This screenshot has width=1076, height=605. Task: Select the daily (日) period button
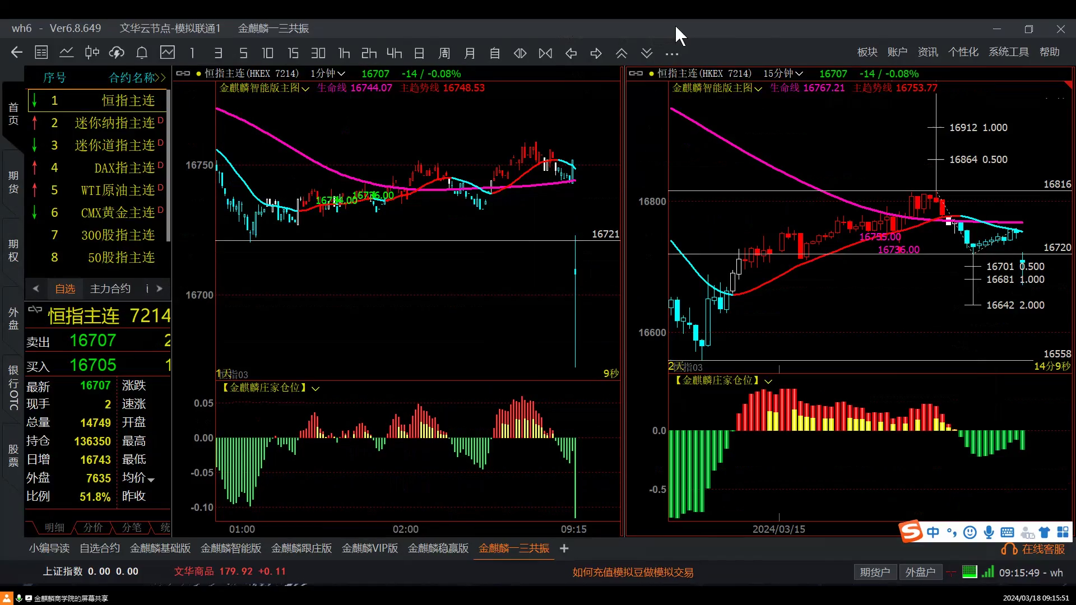(x=419, y=53)
